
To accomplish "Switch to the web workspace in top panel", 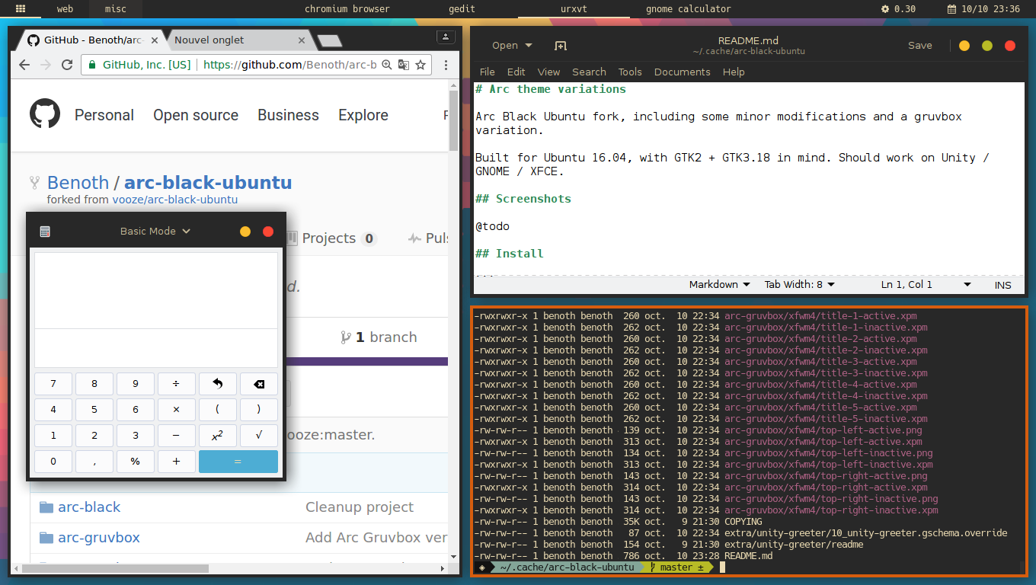I will 66,9.
